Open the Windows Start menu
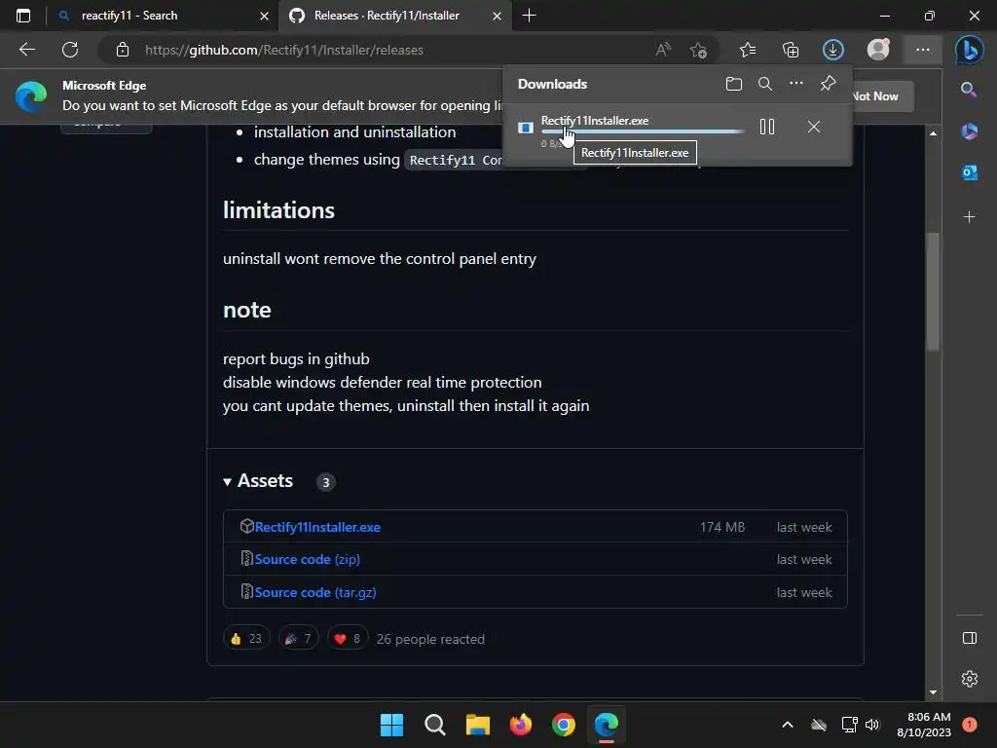The width and height of the screenshot is (997, 748). (391, 725)
